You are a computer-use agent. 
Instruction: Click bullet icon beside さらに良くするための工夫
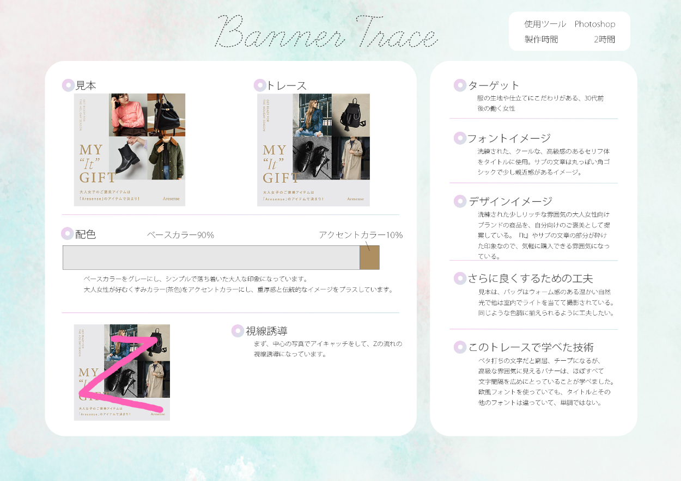(x=460, y=279)
